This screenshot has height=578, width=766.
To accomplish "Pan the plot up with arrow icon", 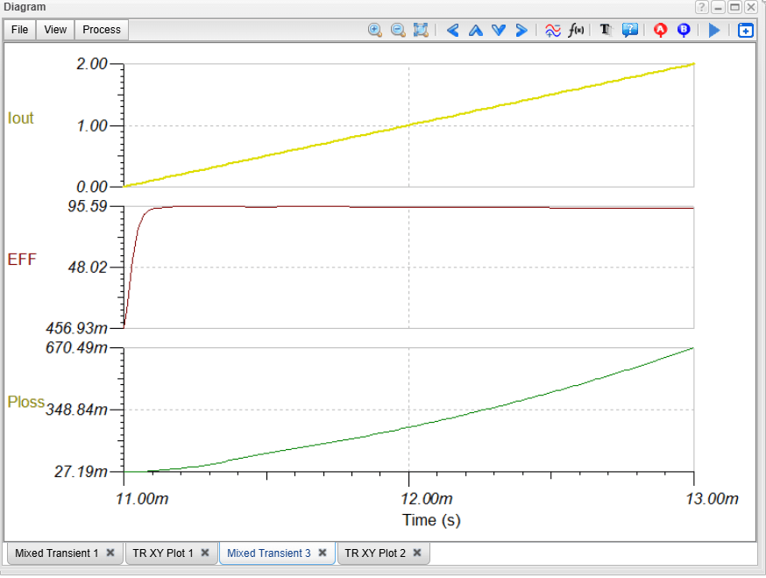I will click(476, 30).
